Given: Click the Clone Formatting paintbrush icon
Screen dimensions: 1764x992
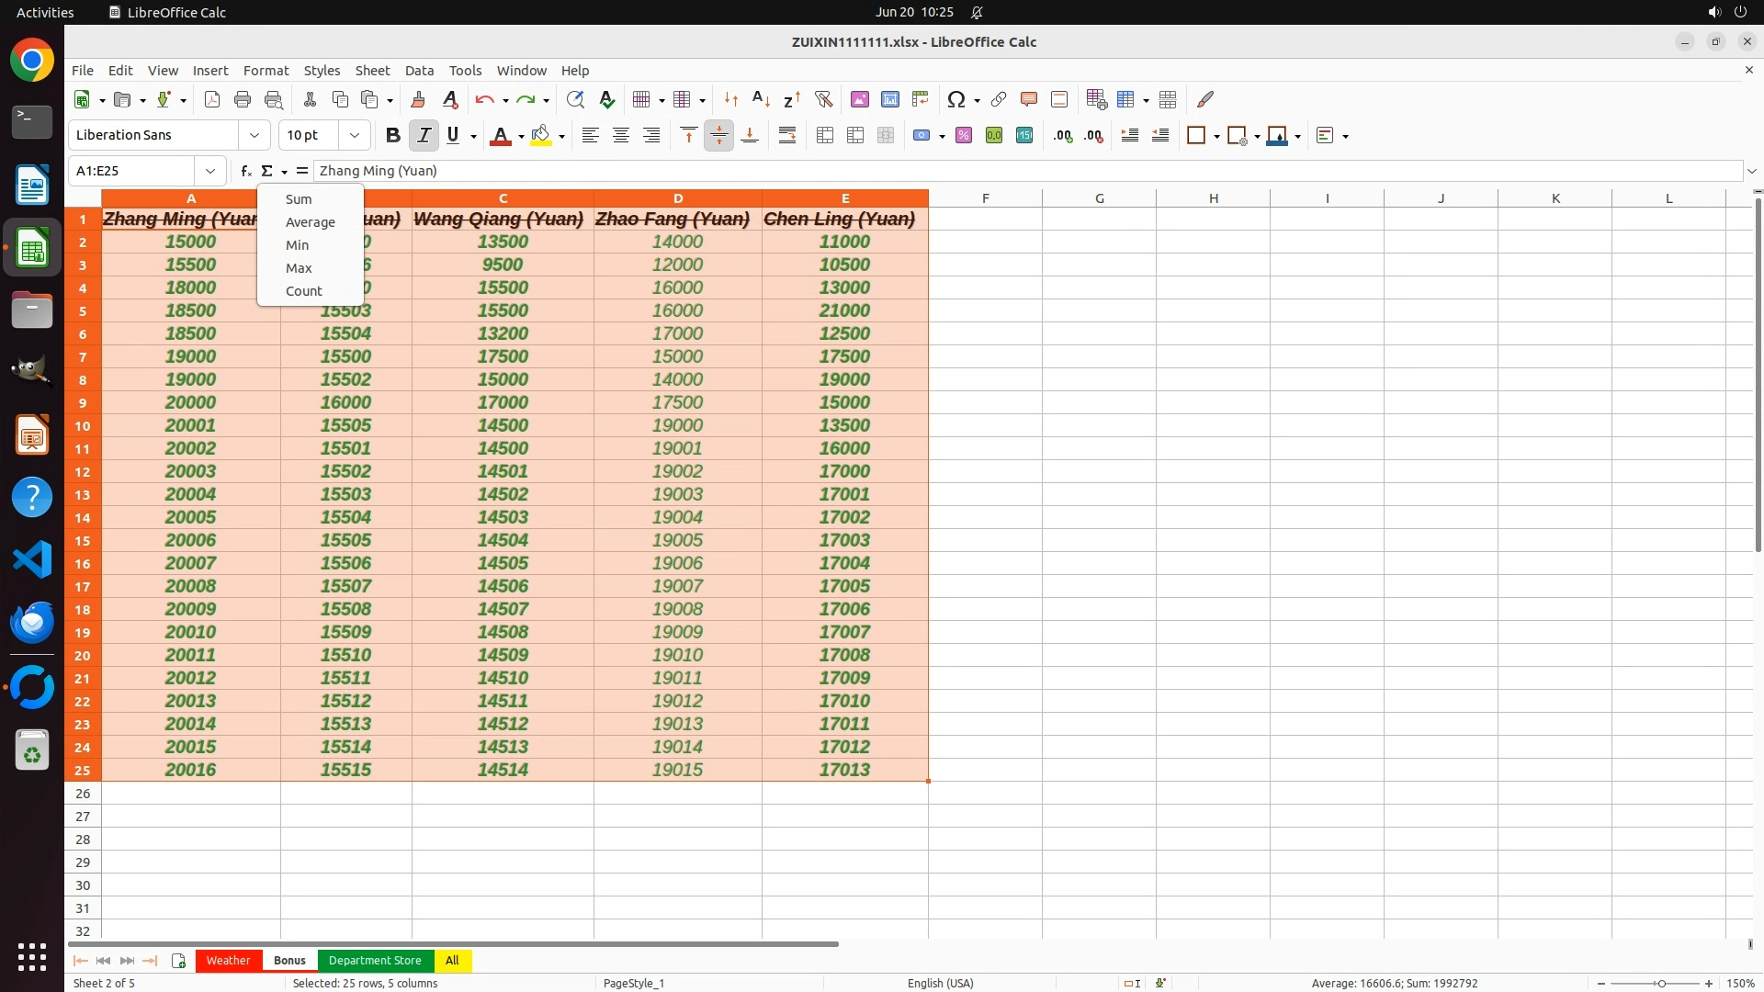Looking at the screenshot, I should [418, 99].
